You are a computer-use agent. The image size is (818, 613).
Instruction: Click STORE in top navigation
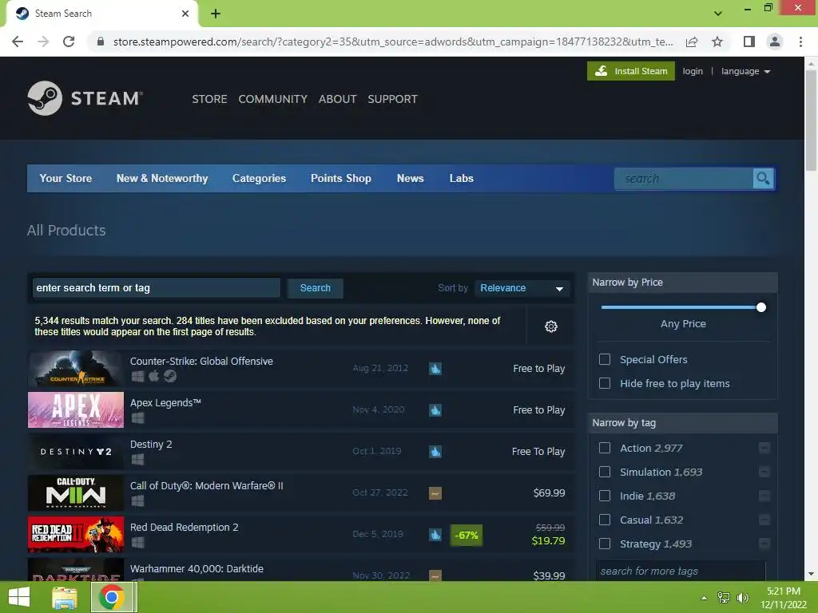[210, 99]
